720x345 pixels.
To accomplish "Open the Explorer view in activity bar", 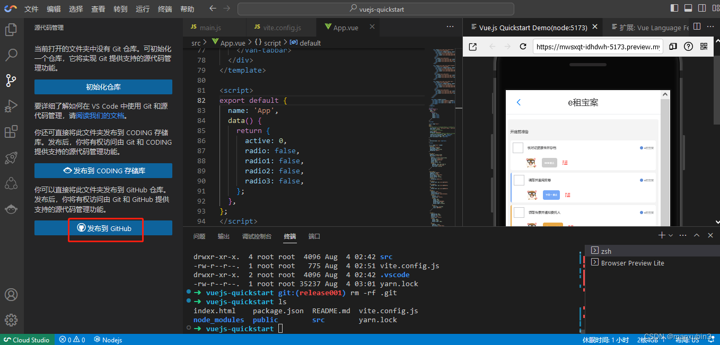I will pos(11,30).
